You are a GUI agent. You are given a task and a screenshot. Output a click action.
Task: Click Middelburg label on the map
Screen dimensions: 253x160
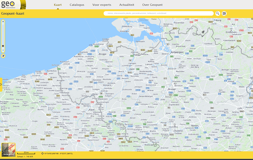click(x=127, y=26)
